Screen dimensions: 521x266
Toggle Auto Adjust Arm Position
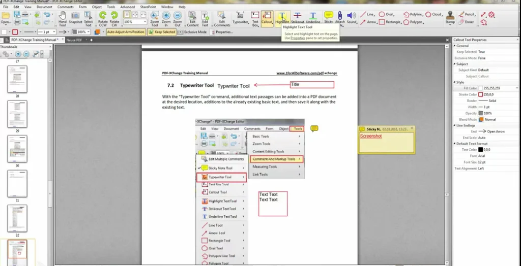point(126,32)
